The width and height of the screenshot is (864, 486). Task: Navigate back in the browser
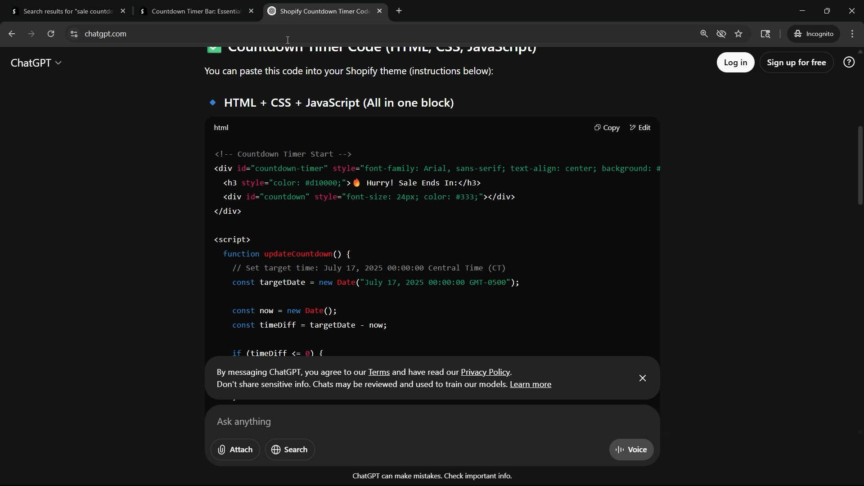click(x=11, y=34)
